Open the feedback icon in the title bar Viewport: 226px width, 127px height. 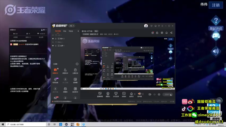pyautogui.click(x=151, y=26)
